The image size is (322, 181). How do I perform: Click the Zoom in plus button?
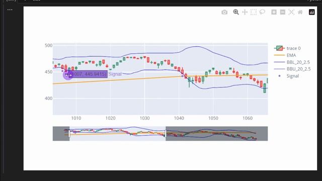click(274, 12)
